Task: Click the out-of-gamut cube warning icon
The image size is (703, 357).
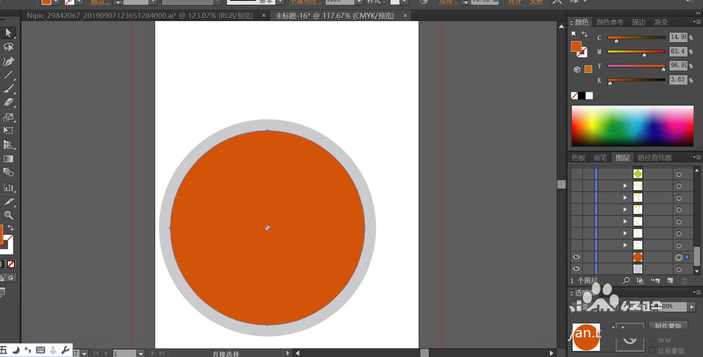Action: [577, 69]
